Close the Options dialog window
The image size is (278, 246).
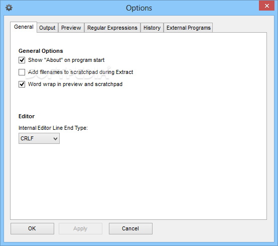266,6
